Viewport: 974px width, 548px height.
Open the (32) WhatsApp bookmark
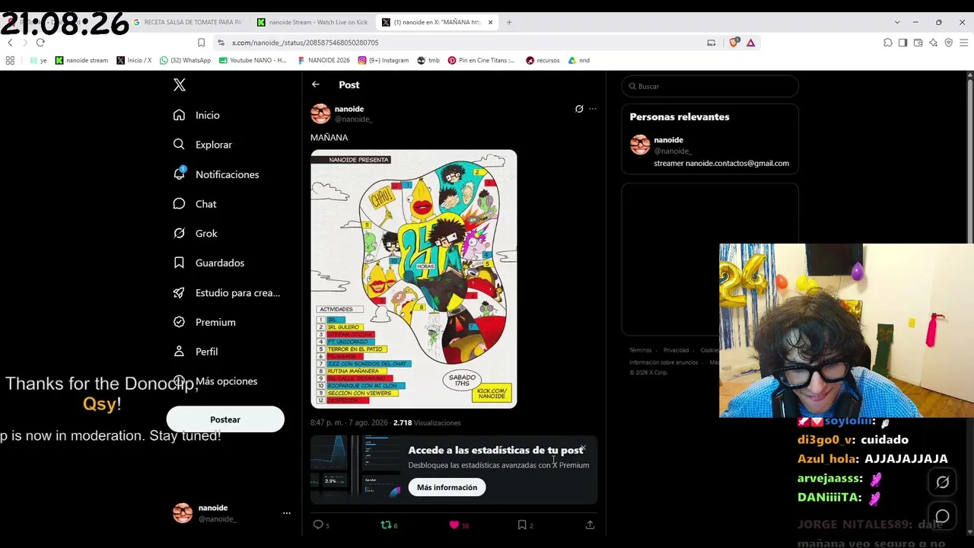[x=186, y=60]
